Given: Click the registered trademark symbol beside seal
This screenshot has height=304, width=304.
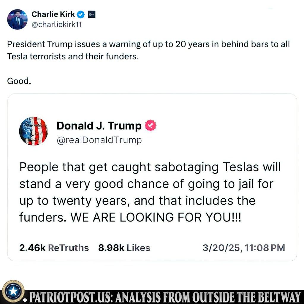Looking at the screenshot, I should point(29,297).
